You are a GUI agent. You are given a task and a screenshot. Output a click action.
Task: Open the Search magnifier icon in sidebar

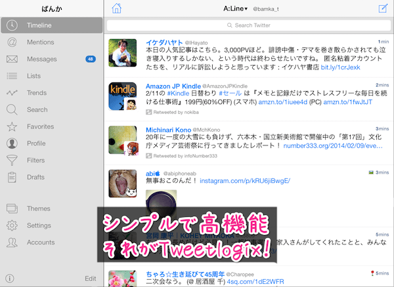[x=12, y=109]
